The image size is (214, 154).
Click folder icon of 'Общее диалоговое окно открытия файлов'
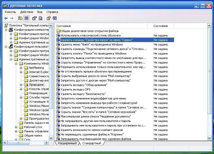click(x=58, y=31)
